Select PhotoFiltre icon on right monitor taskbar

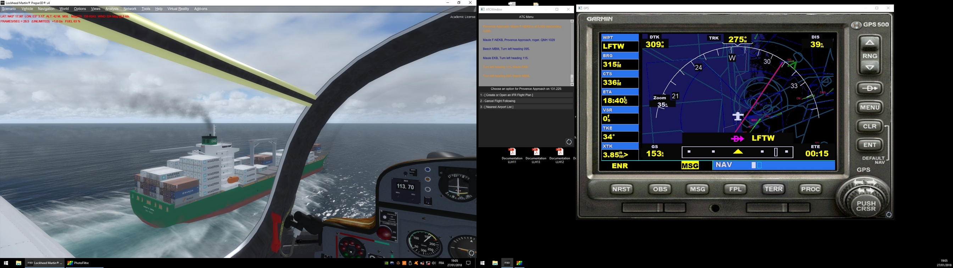point(519,263)
